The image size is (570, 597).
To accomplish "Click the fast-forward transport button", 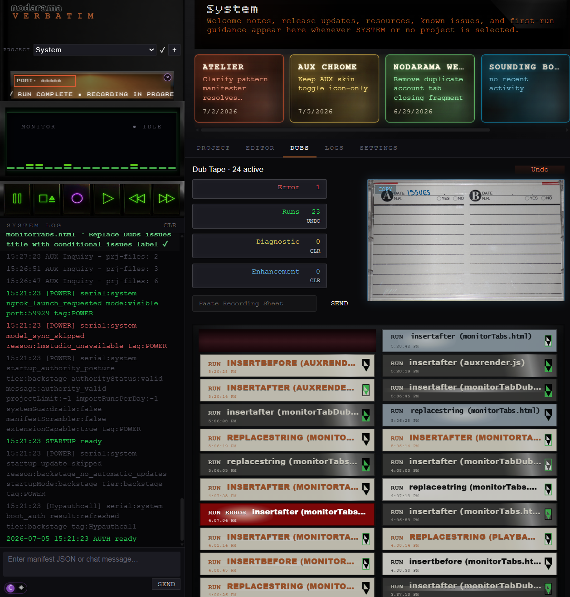I will click(166, 198).
